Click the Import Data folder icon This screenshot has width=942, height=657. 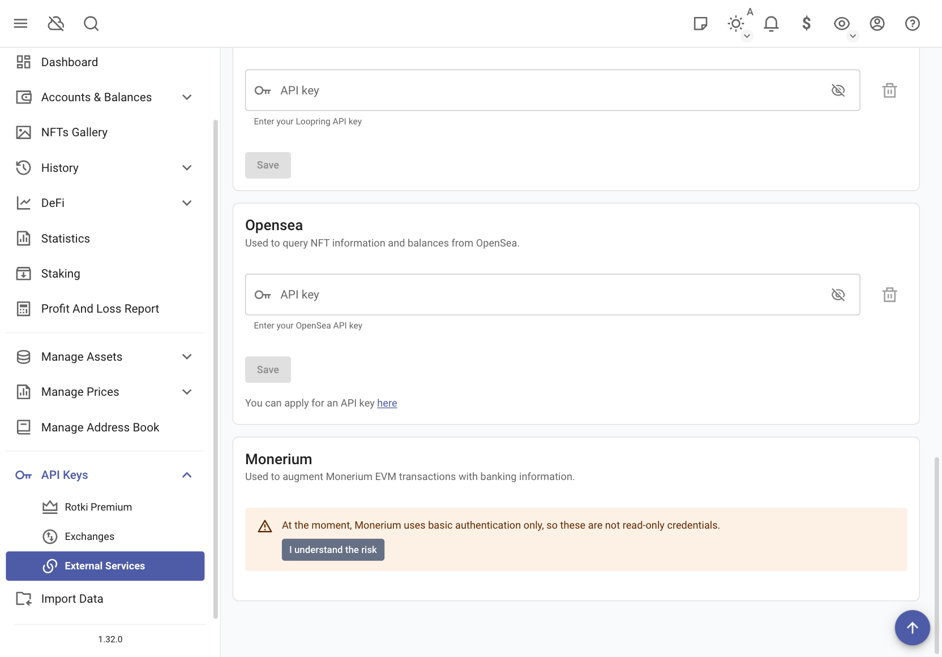pos(24,599)
